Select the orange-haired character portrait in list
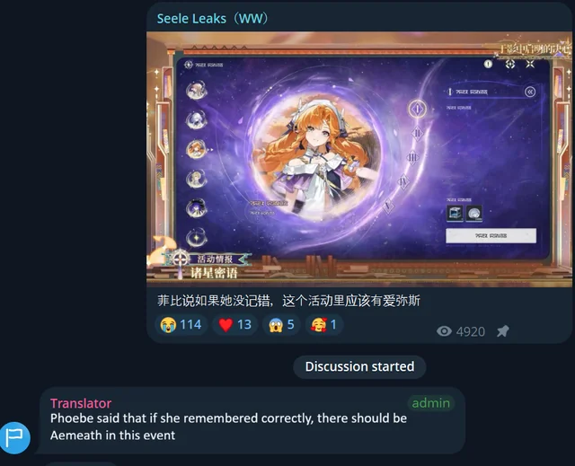This screenshot has height=466, width=575. tap(196, 149)
